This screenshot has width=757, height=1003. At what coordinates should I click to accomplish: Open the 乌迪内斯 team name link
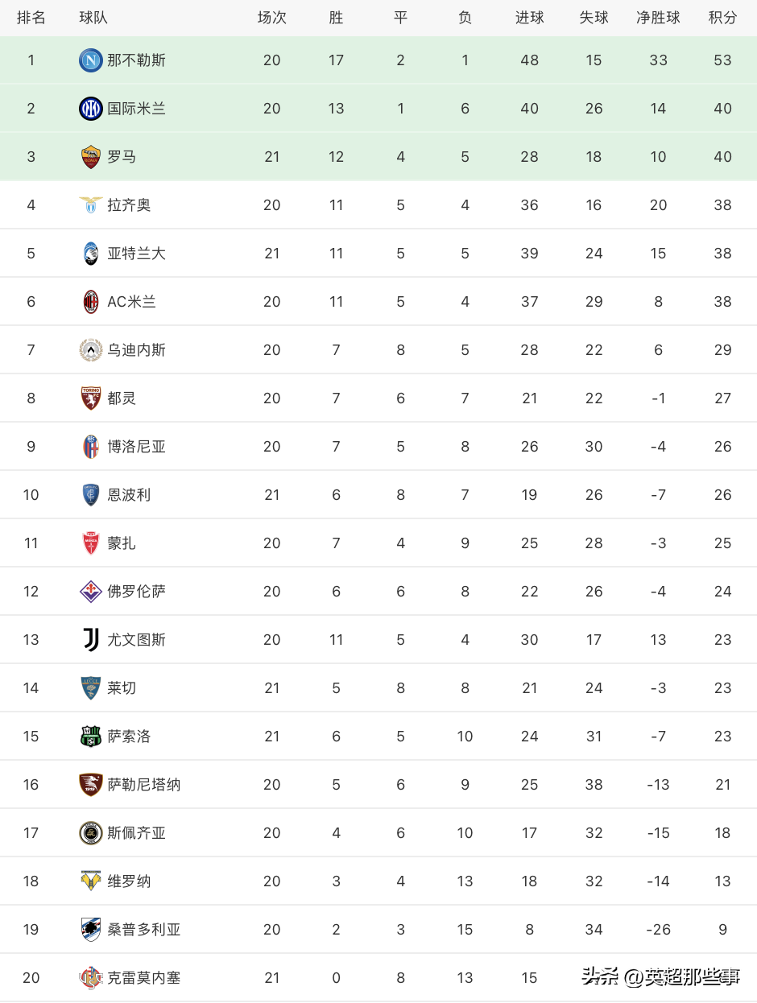(x=136, y=350)
